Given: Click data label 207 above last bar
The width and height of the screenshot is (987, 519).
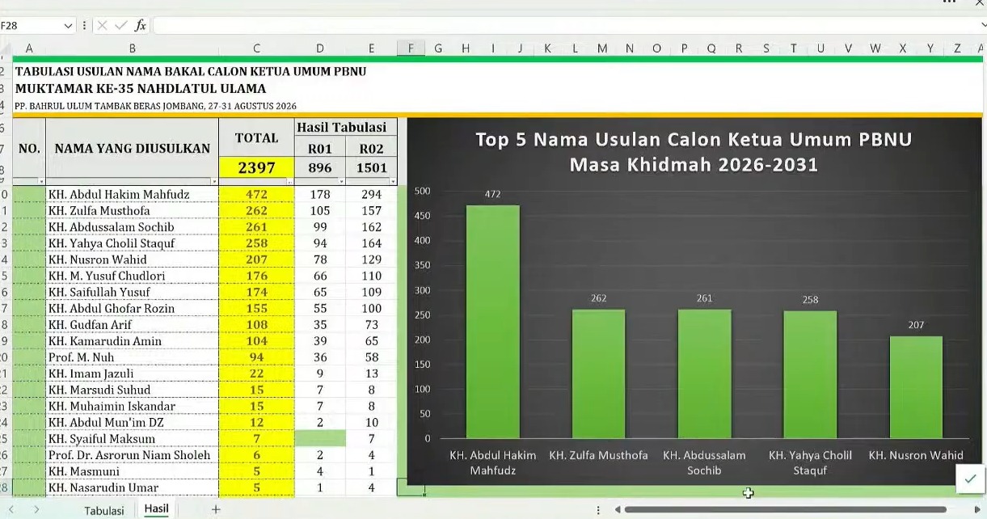Looking at the screenshot, I should (916, 325).
